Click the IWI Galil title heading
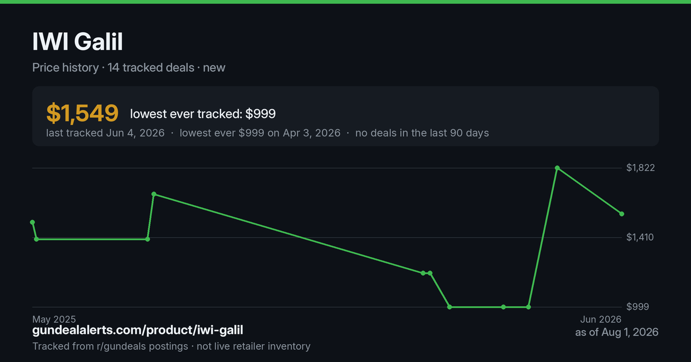 tap(78, 41)
